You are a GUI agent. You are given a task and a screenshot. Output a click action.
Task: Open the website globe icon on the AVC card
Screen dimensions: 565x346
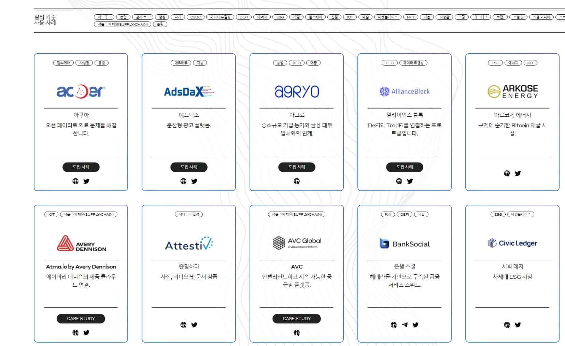(x=297, y=333)
